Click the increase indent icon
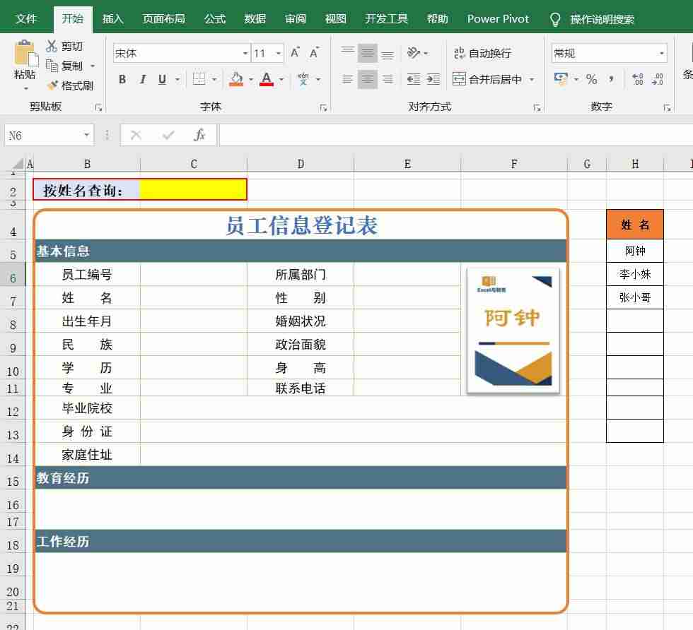The width and height of the screenshot is (693, 630). coord(433,80)
